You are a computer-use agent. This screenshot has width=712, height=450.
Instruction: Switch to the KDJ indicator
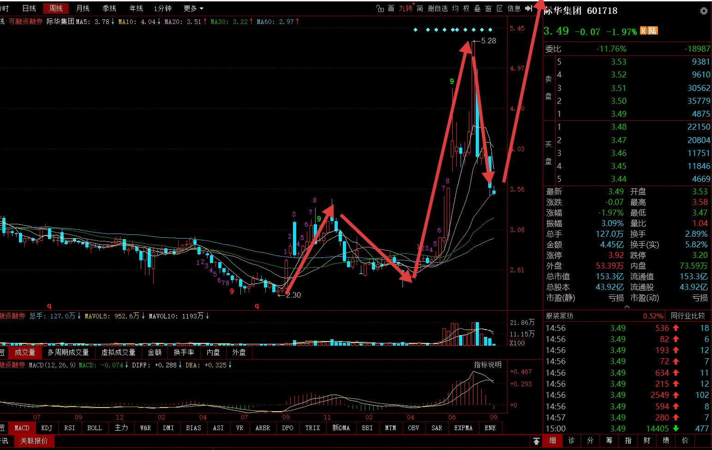pos(47,428)
